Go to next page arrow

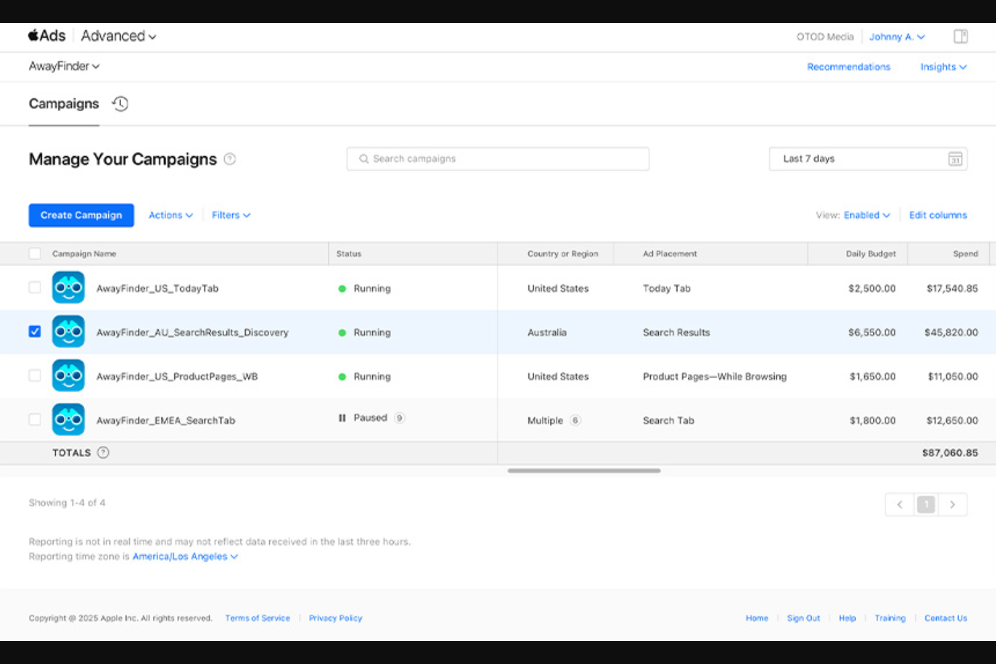coord(952,505)
